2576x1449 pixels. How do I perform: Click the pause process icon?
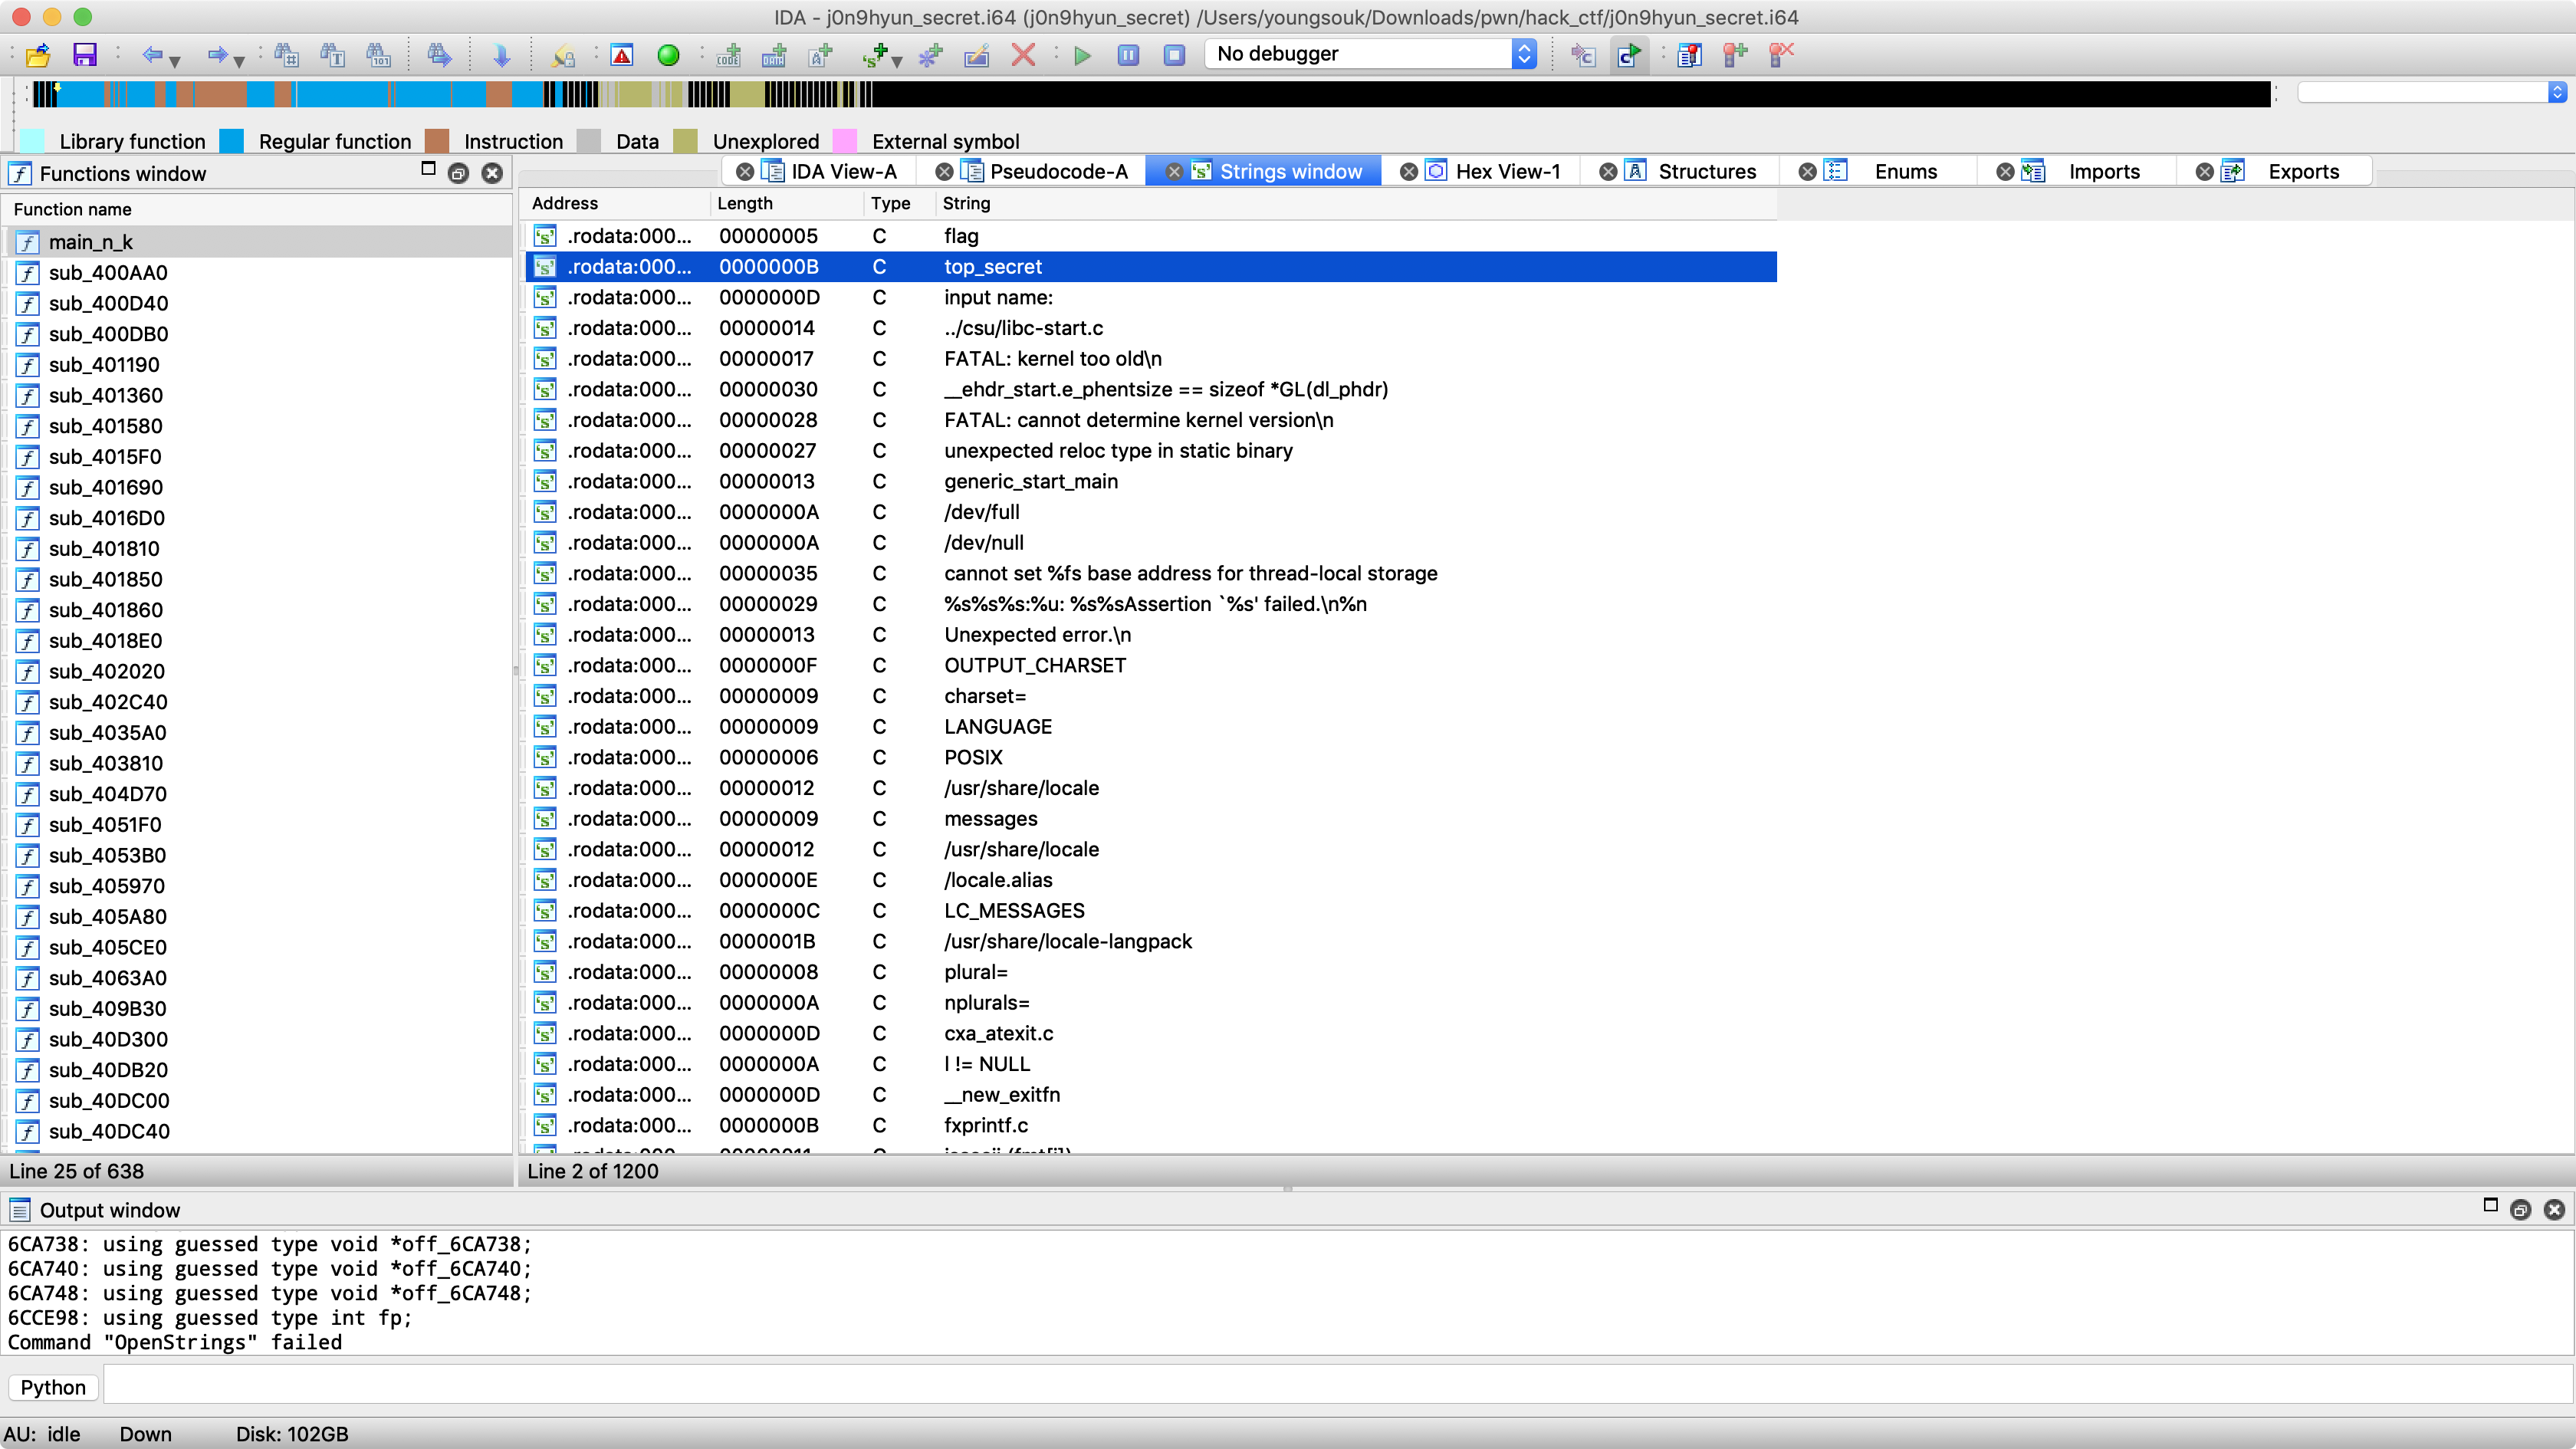click(1128, 55)
